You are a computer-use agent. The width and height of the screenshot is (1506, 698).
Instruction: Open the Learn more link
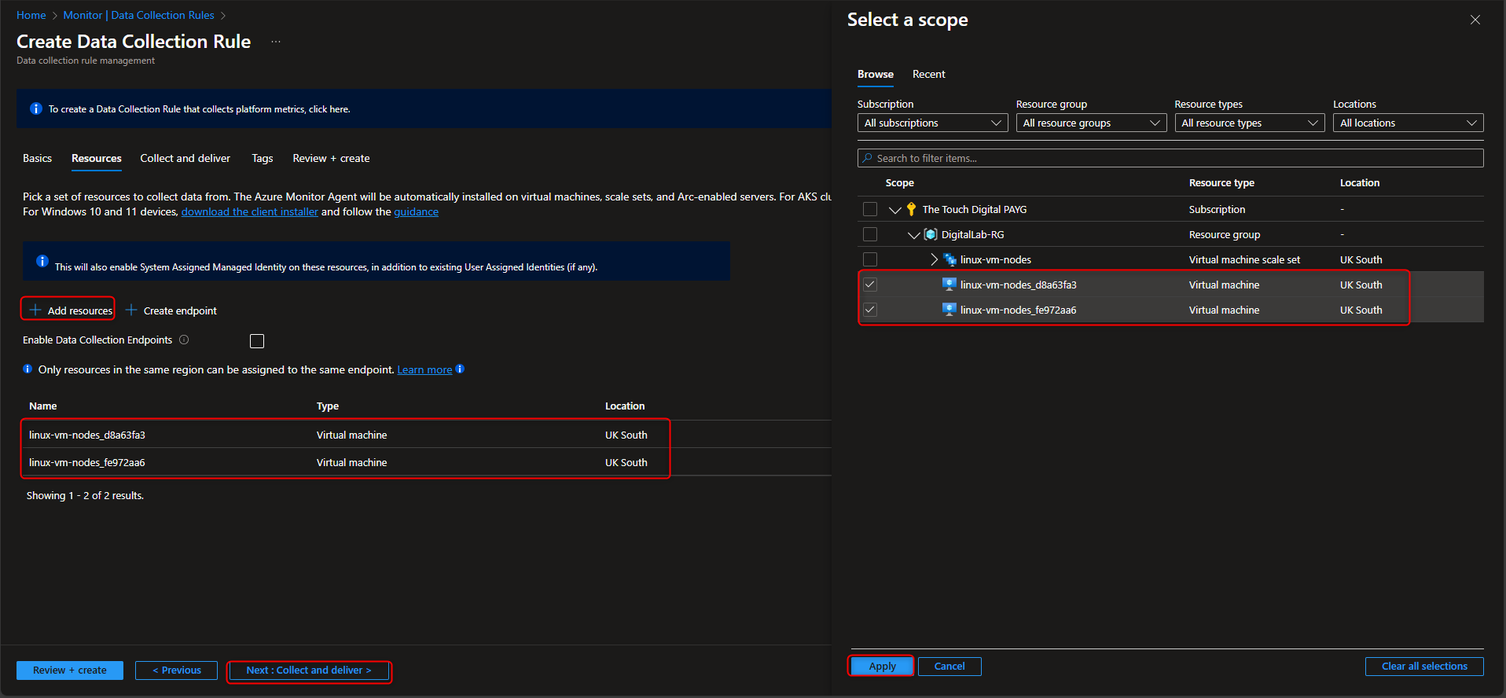click(x=424, y=369)
